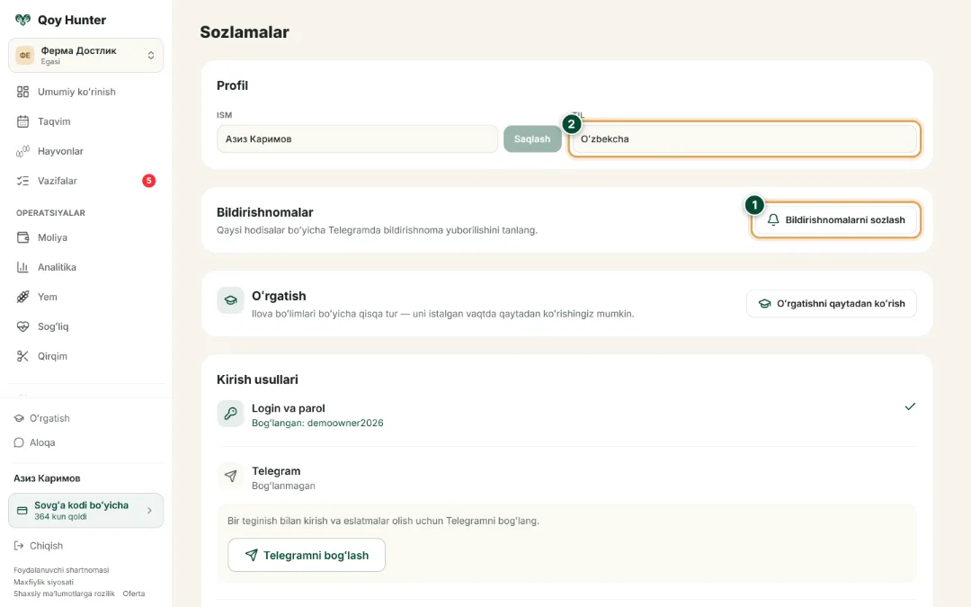Open the O'zbekcha language dropdown
Screen dimensions: 971x607
coord(744,138)
